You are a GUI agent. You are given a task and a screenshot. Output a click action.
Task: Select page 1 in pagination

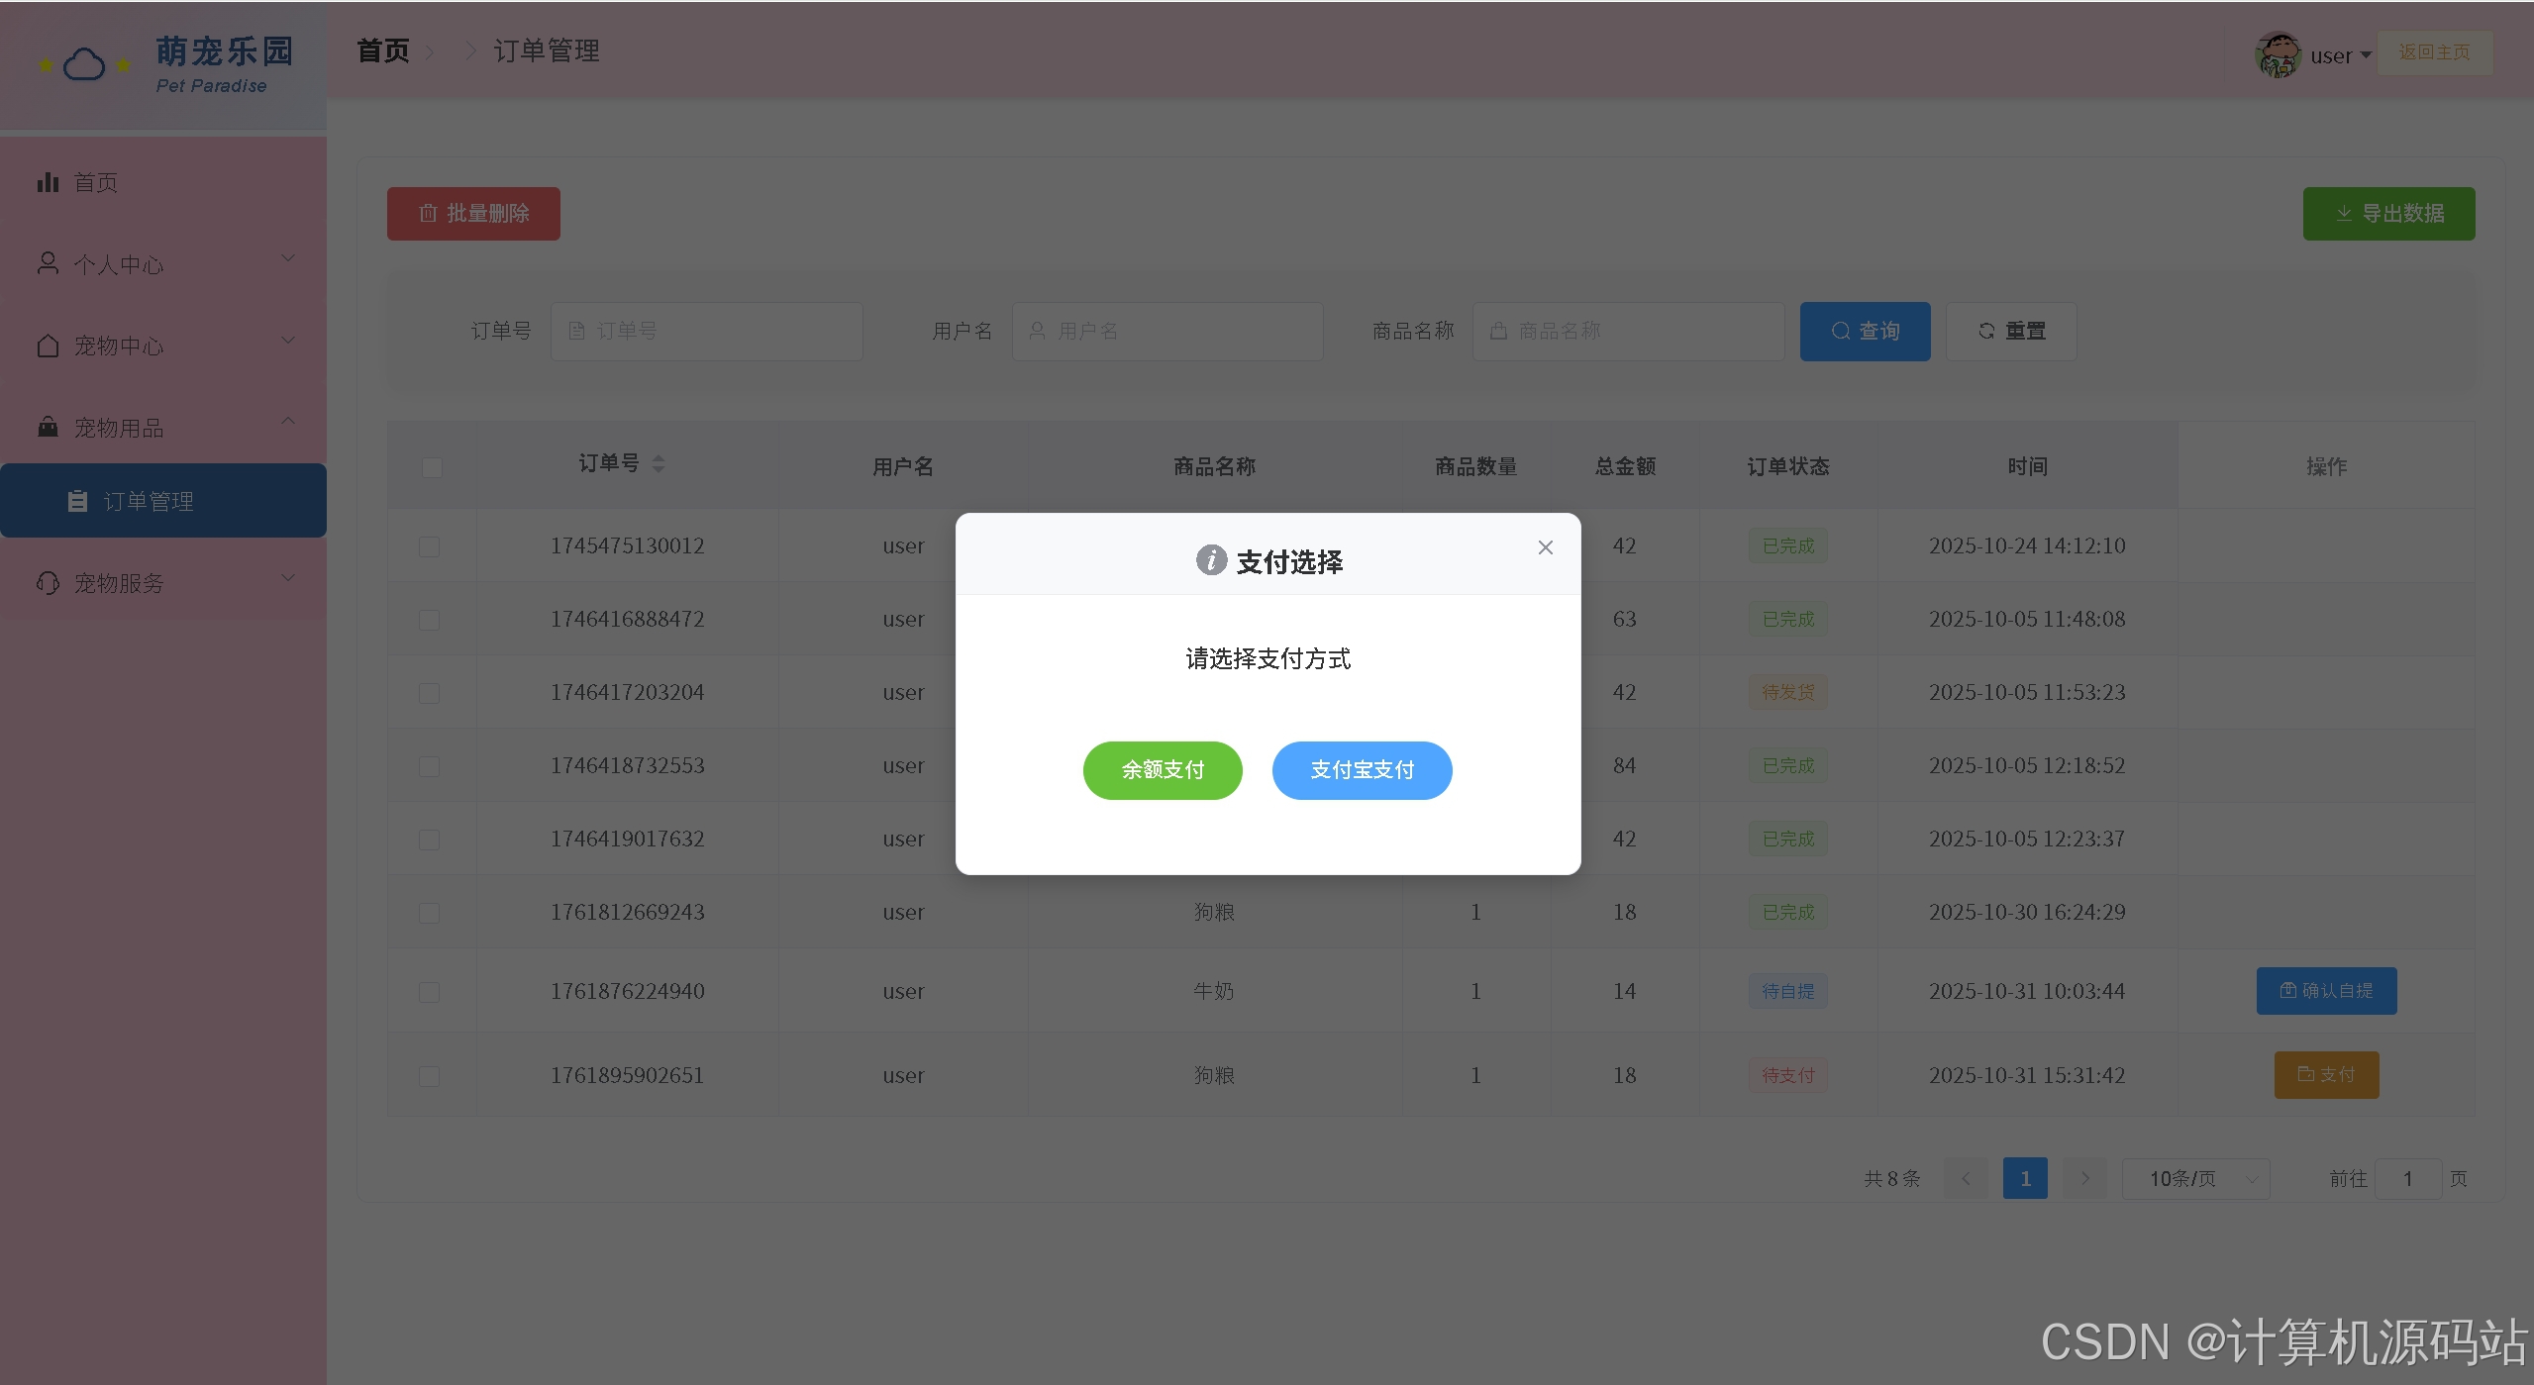pos(2025,1178)
